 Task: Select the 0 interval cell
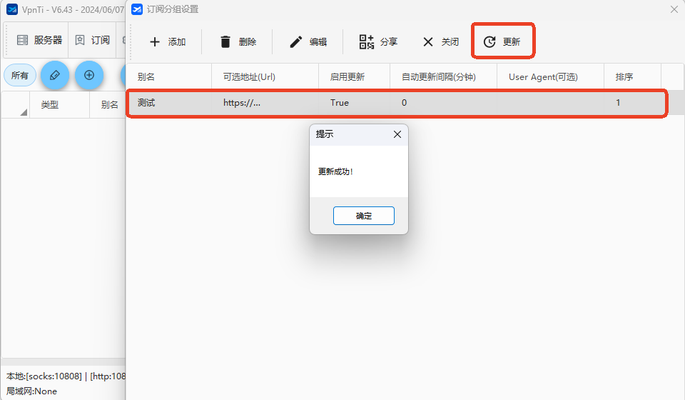point(443,103)
